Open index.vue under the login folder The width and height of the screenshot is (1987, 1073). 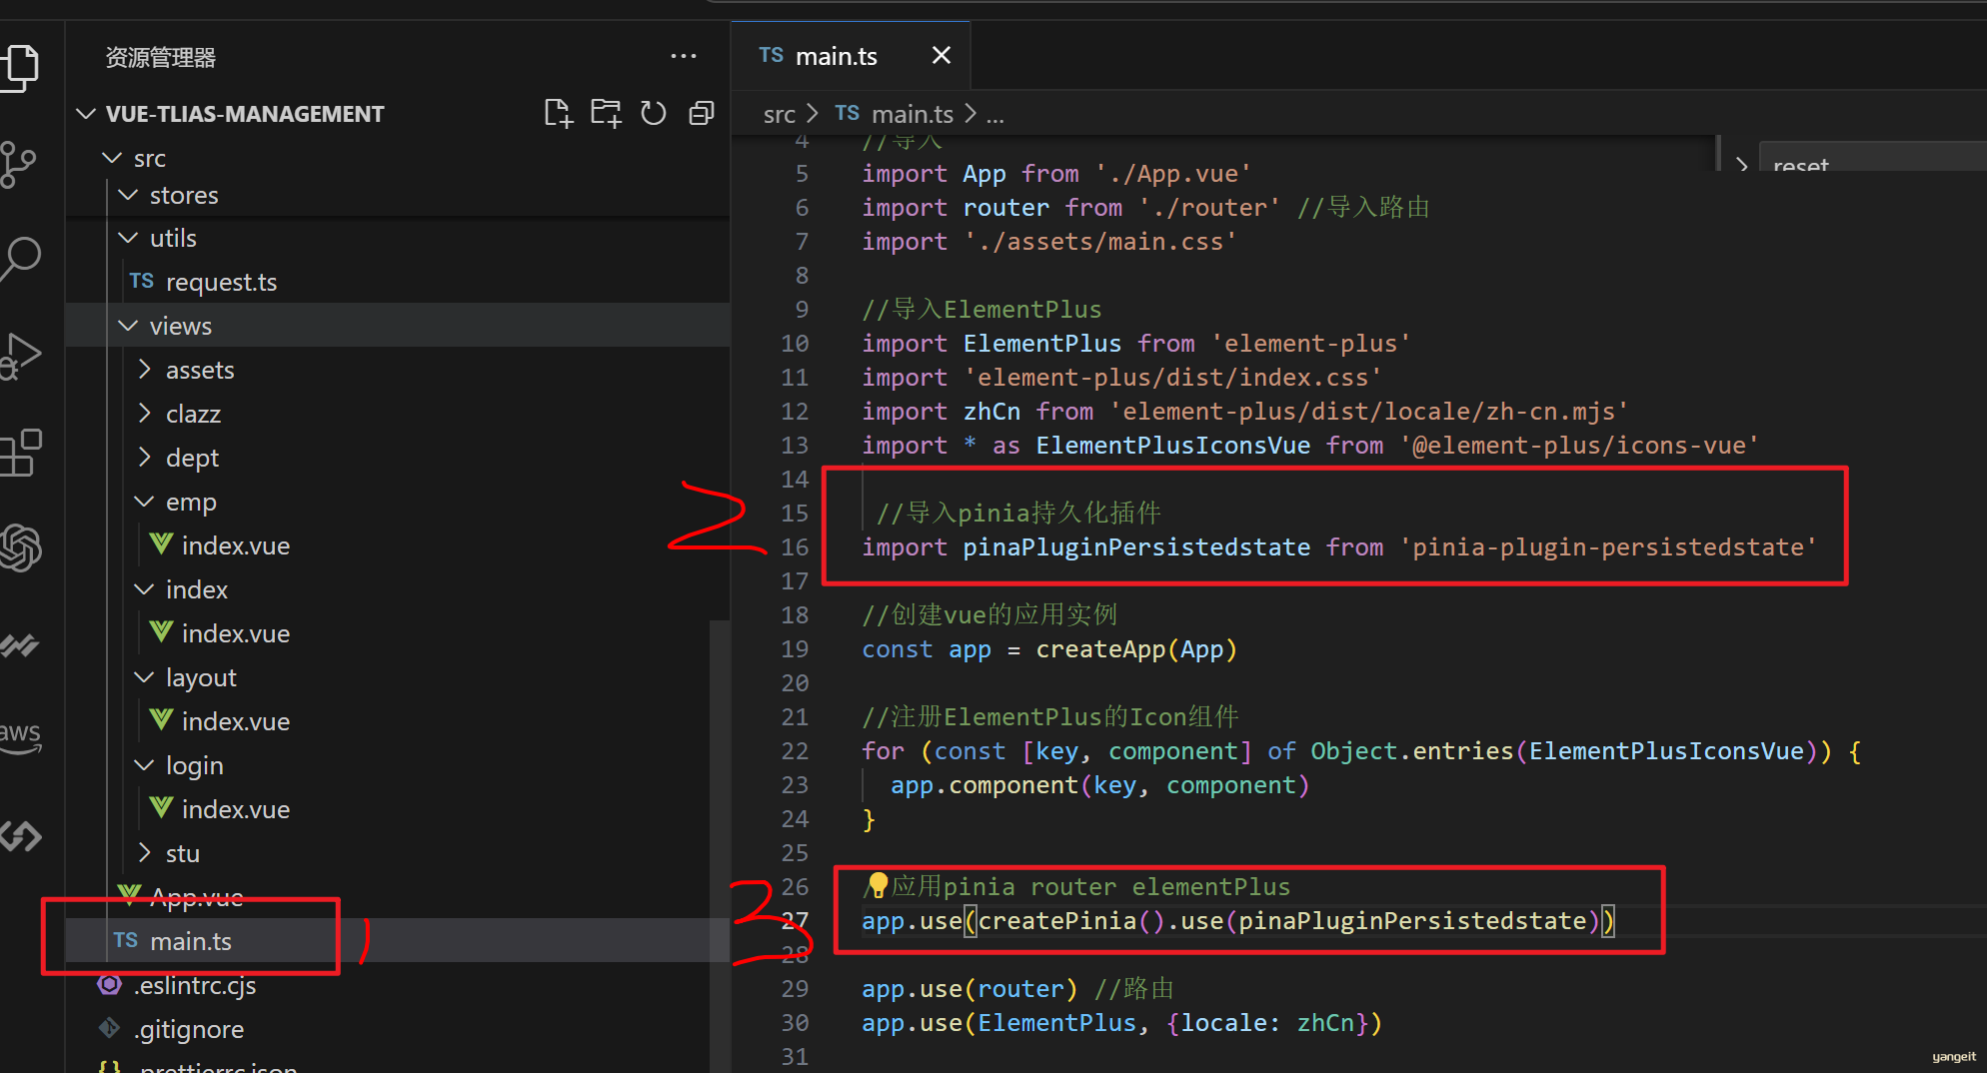[398, 809]
